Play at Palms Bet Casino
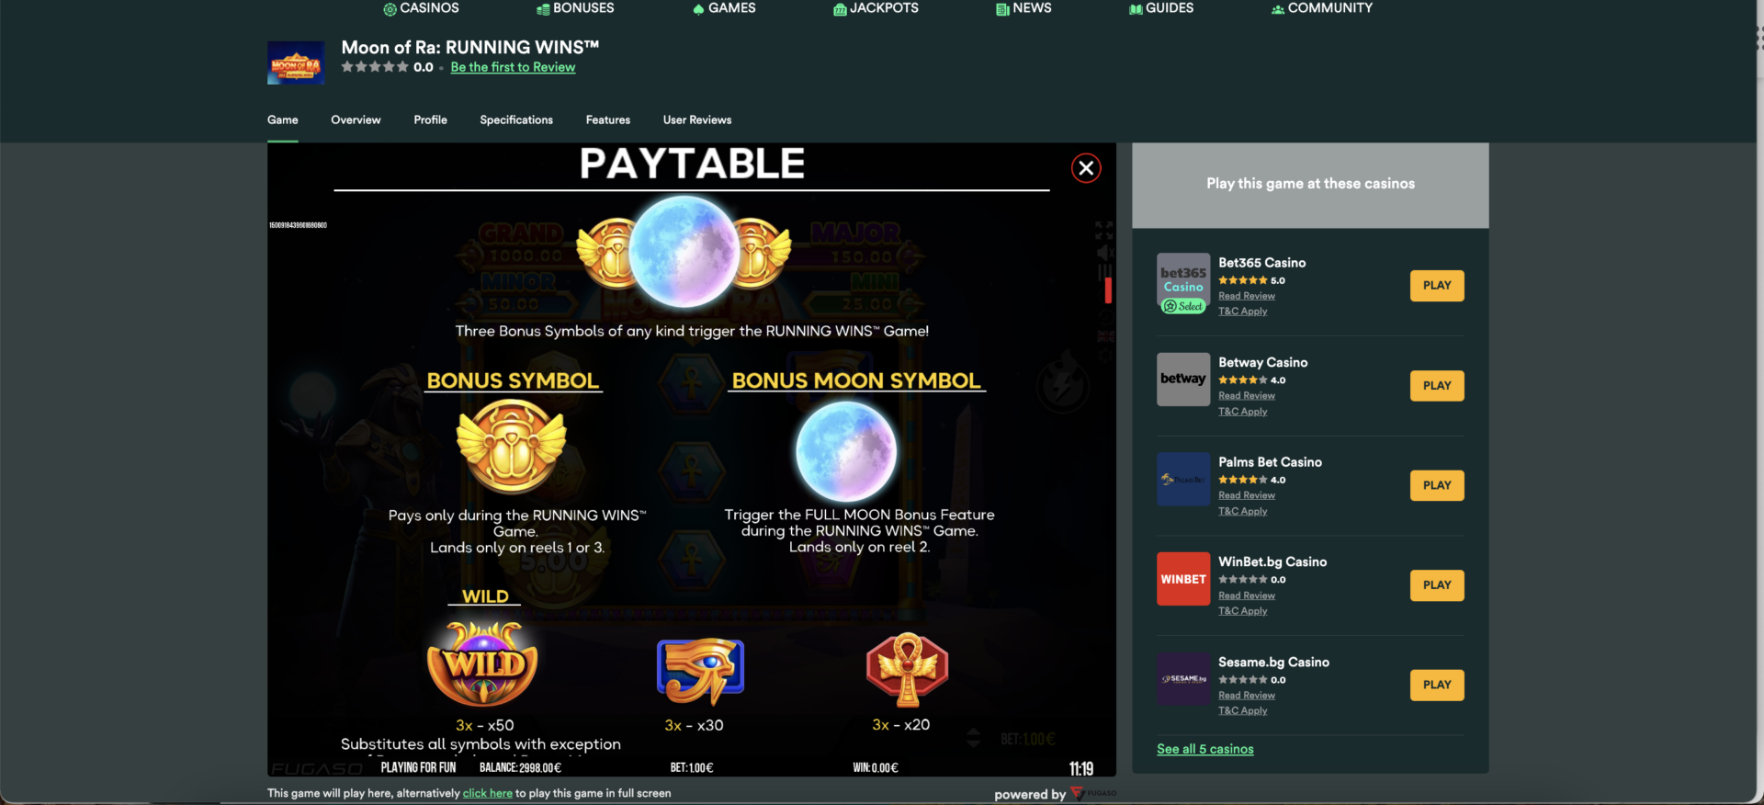This screenshot has width=1764, height=805. pos(1437,485)
